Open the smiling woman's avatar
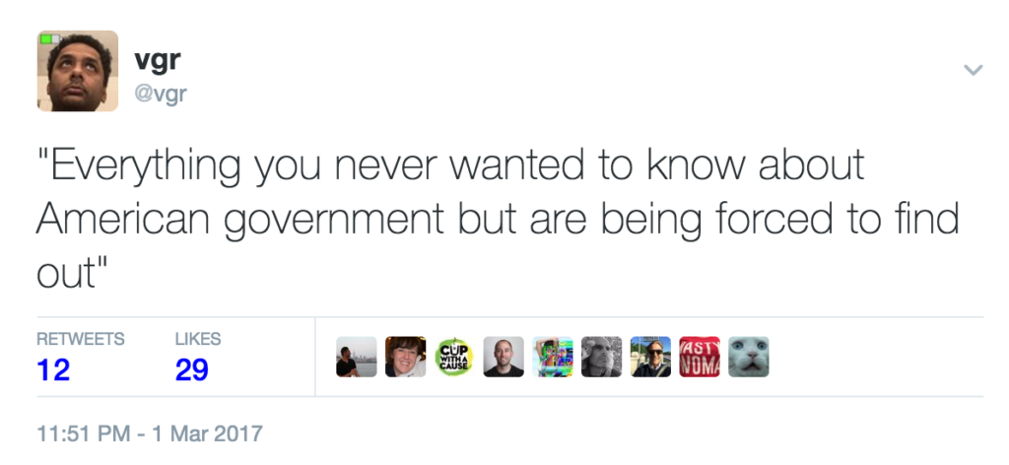This screenshot has width=1009, height=465. [x=405, y=357]
